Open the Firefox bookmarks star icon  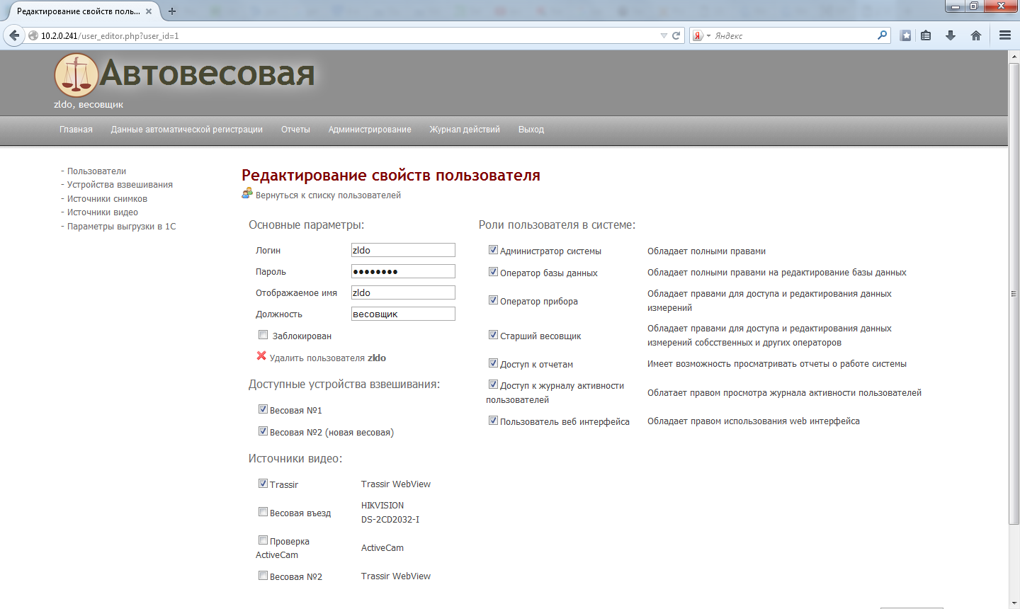point(905,35)
